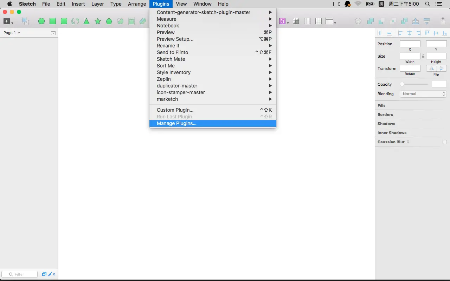Click the Subtract boolean operation icon

(x=382, y=21)
